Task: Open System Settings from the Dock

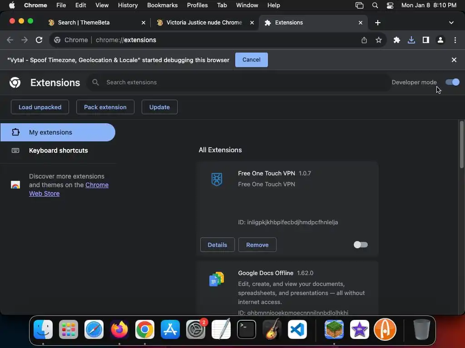Action: tap(196, 330)
